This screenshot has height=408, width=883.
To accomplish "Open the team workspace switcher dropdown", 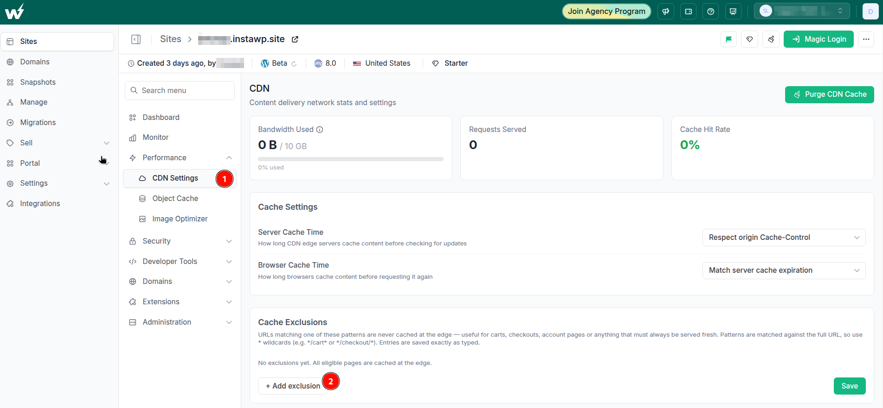I will pyautogui.click(x=802, y=11).
